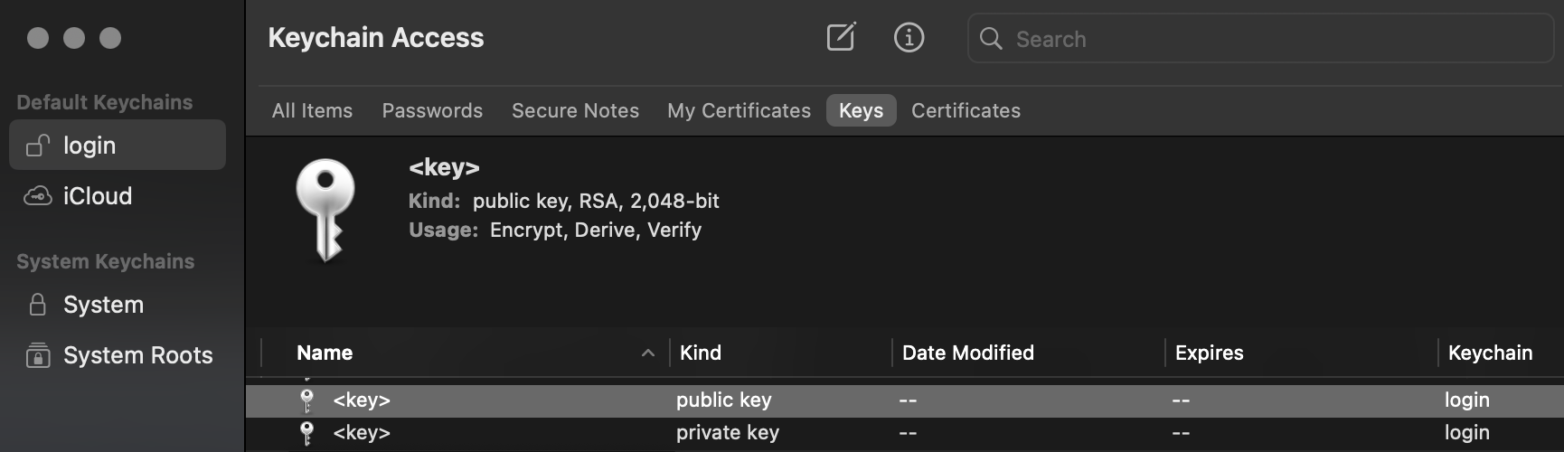Click key icon of the public key row
The width and height of the screenshot is (1564, 452).
[x=306, y=400]
